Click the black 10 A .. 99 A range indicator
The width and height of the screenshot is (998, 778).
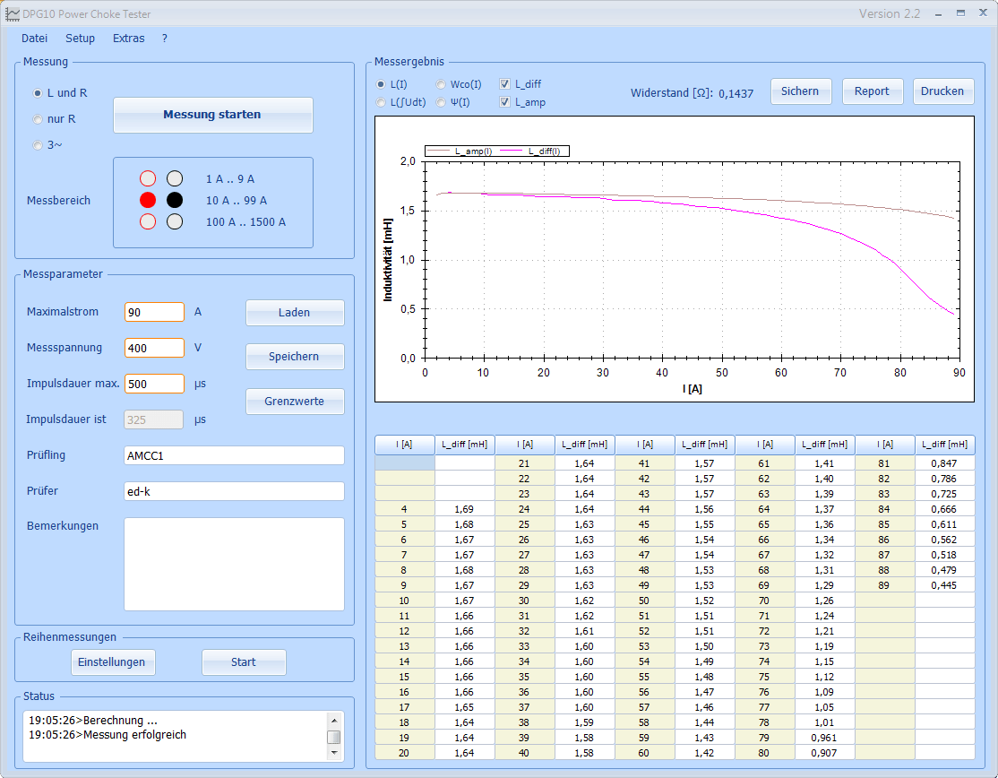pos(175,200)
